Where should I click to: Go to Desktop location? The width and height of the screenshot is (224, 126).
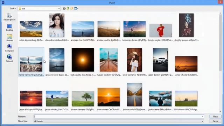(9, 28)
